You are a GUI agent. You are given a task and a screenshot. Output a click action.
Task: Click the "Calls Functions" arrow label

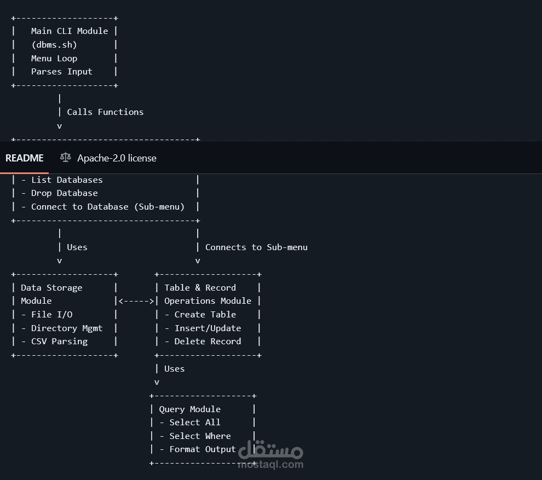tap(105, 112)
